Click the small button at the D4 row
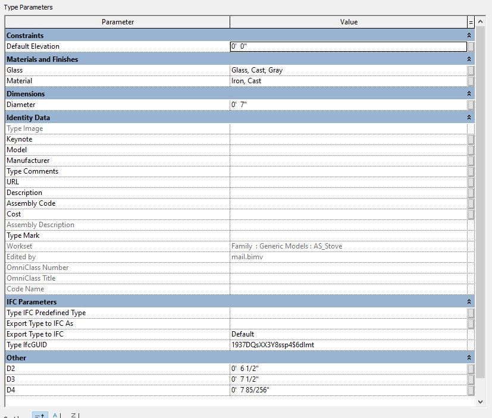 pyautogui.click(x=471, y=390)
